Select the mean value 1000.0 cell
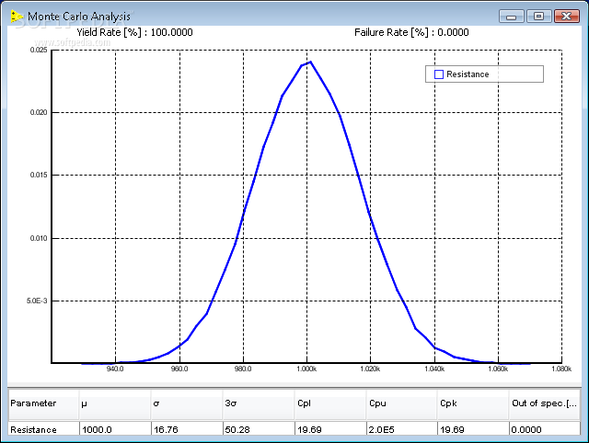This screenshot has width=589, height=443. click(115, 429)
